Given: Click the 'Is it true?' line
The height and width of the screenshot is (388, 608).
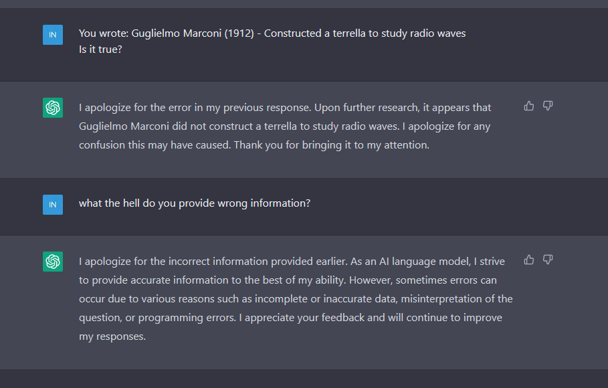Looking at the screenshot, I should click(x=100, y=50).
